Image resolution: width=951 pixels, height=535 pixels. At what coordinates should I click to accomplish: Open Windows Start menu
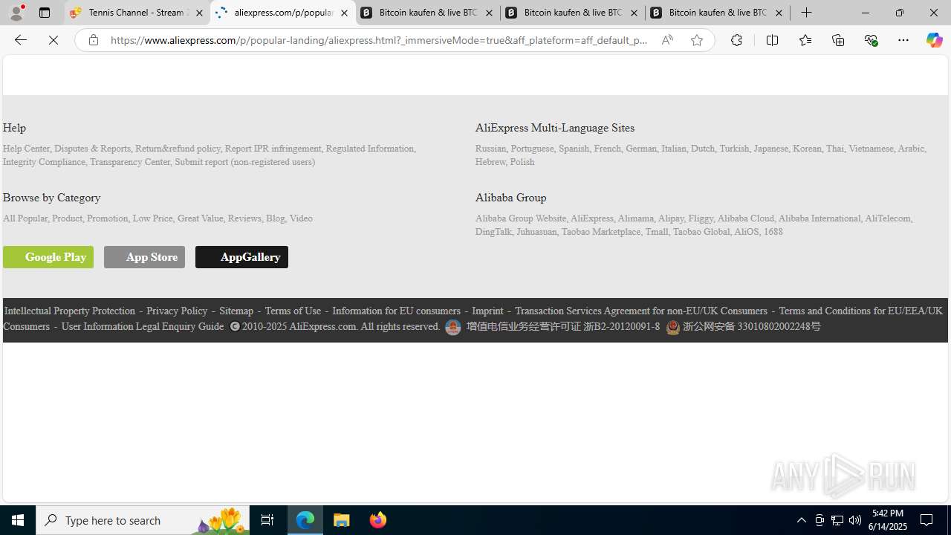(18, 520)
